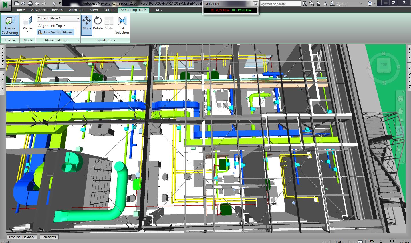Screen dimensions: 411x243
Task: Open the Review ribbon tab
Action: pyautogui.click(x=57, y=10)
